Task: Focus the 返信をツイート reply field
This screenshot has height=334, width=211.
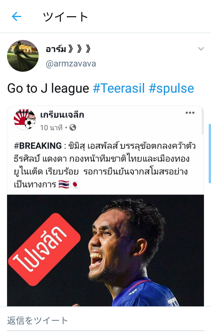Action: pyautogui.click(x=105, y=320)
